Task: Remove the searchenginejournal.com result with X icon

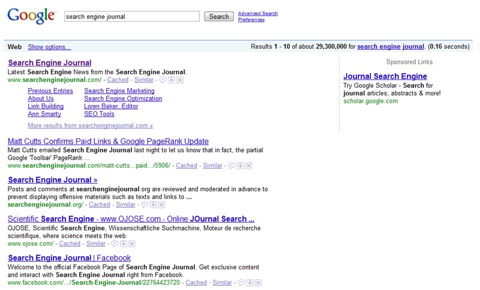Action: [x=180, y=80]
